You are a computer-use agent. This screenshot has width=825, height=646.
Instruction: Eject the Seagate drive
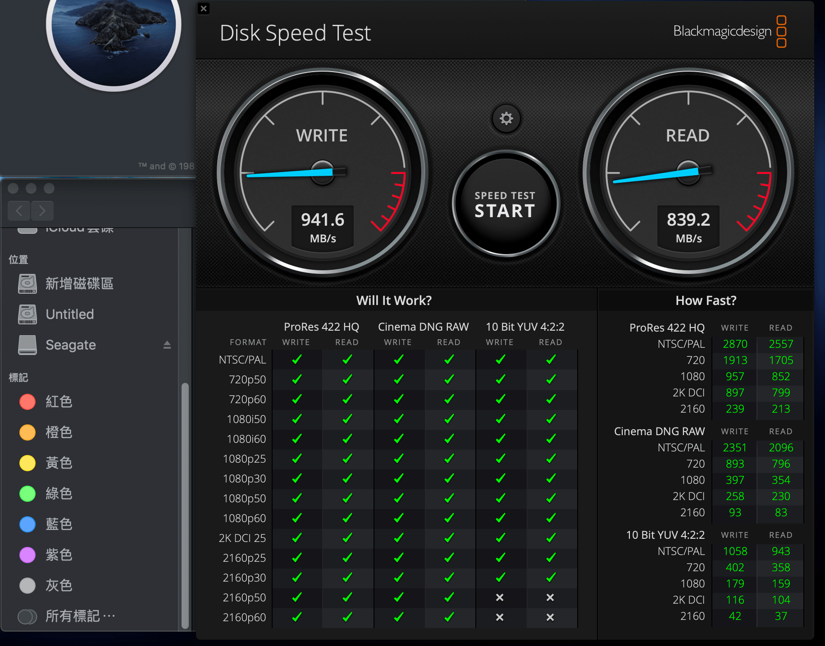167,345
